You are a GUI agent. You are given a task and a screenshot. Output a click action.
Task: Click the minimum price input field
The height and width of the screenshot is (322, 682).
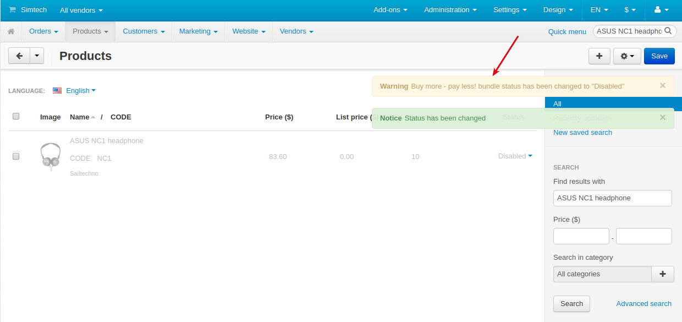581,236
